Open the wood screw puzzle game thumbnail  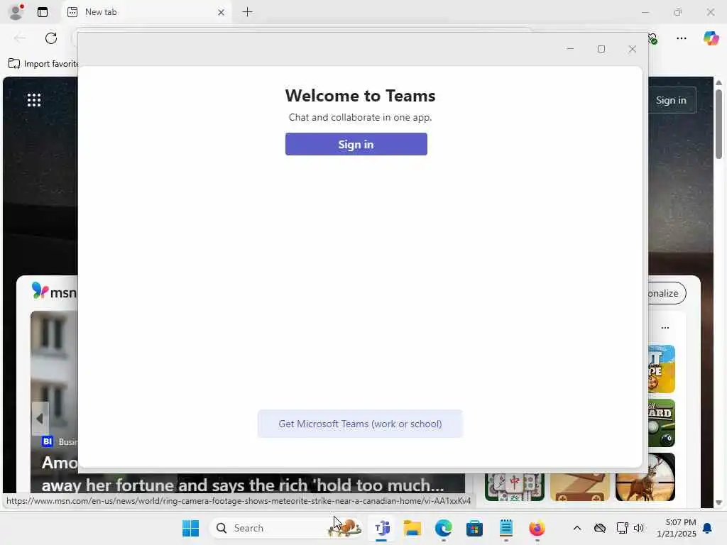pyautogui.click(x=580, y=487)
